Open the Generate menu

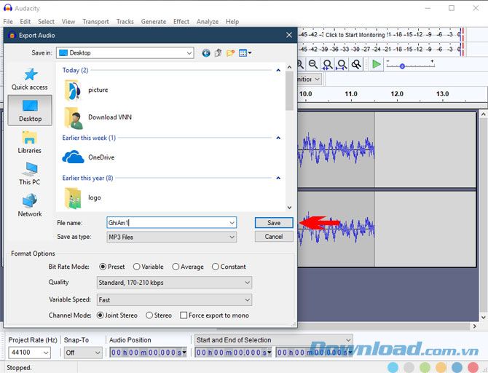154,22
